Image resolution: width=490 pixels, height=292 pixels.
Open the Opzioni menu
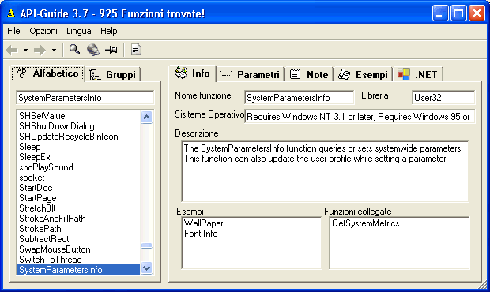[x=43, y=31]
